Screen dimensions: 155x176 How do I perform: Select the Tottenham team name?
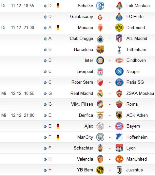click(136, 49)
